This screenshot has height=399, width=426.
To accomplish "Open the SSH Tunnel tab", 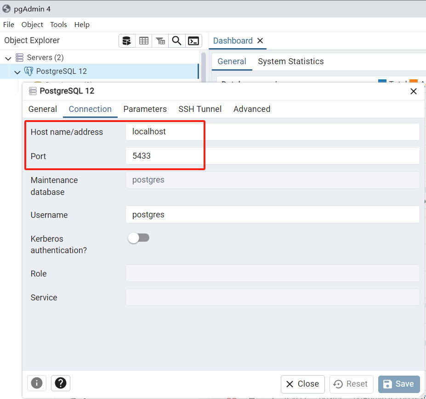I will click(x=200, y=109).
